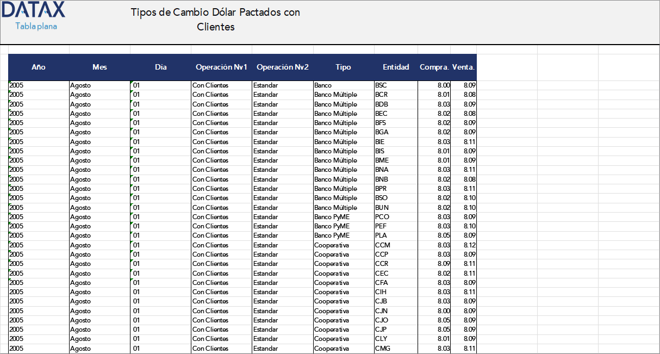
Task: Select the 'Entidad' column header
Action: (396, 67)
